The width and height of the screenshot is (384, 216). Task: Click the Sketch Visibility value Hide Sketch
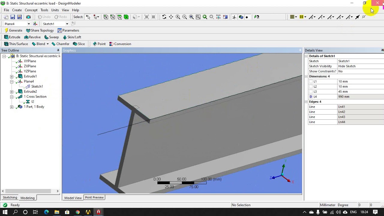coord(360,66)
